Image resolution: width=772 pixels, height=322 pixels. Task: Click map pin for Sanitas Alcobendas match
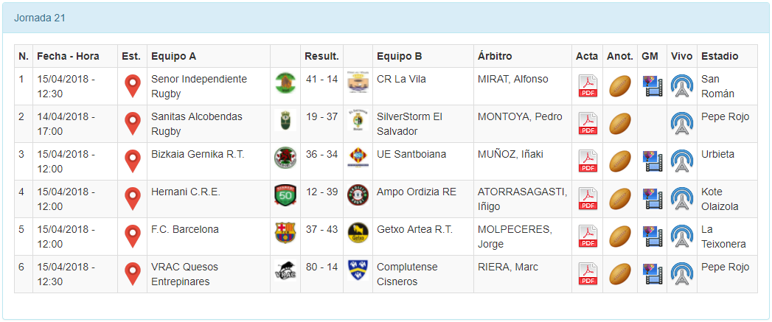coord(132,124)
